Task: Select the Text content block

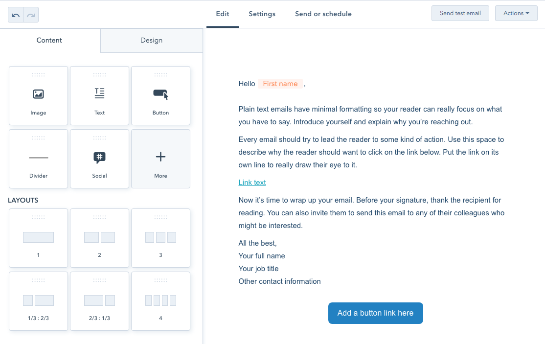Action: tap(99, 96)
